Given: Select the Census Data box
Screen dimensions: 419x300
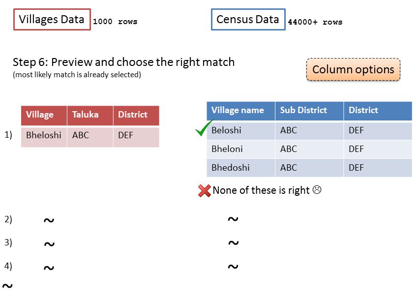Looking at the screenshot, I should click(248, 20).
